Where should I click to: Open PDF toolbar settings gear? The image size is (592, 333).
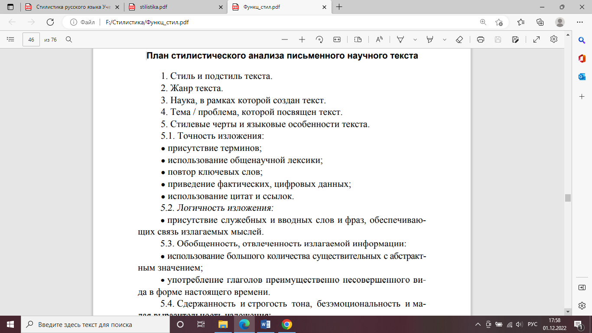(x=553, y=39)
